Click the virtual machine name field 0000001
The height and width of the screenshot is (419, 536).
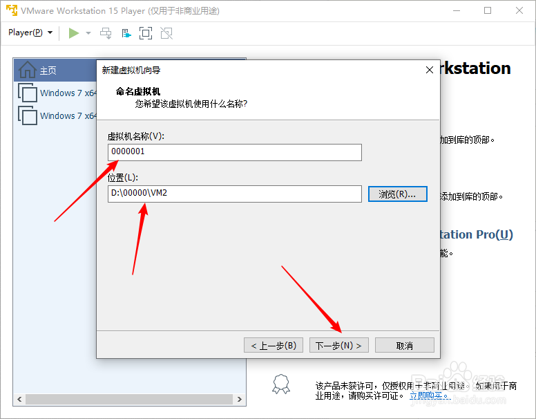pyautogui.click(x=235, y=152)
